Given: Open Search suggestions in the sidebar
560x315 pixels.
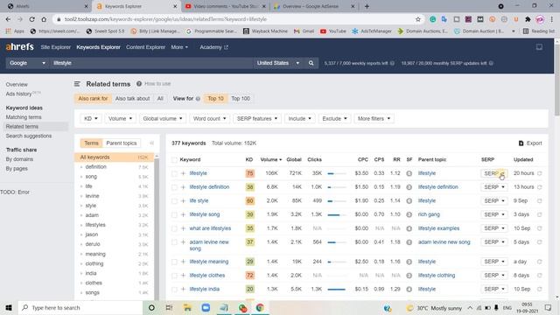Looking at the screenshot, I should (29, 136).
